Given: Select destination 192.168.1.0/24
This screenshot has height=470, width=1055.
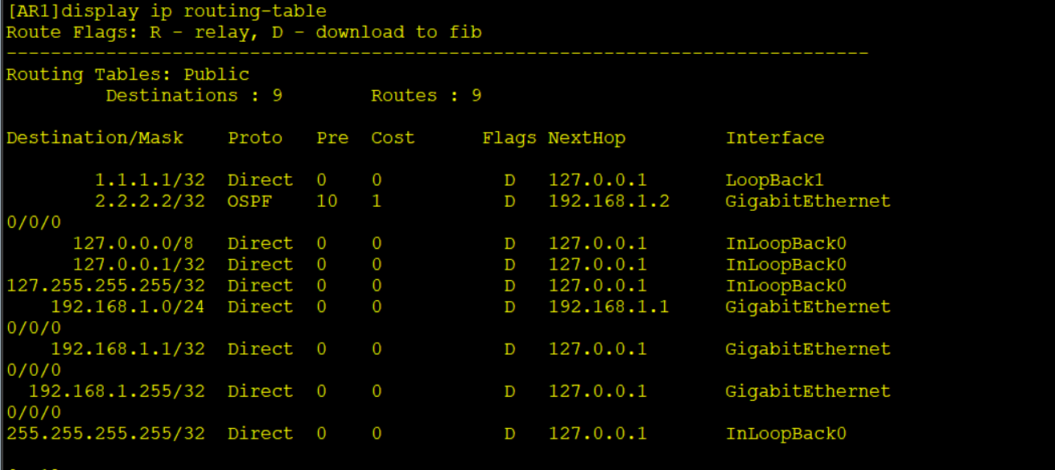Looking at the screenshot, I should pos(128,307).
